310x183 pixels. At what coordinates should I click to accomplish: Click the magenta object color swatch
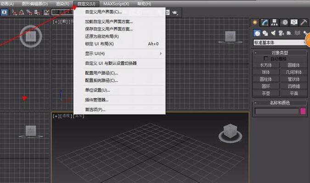303,111
